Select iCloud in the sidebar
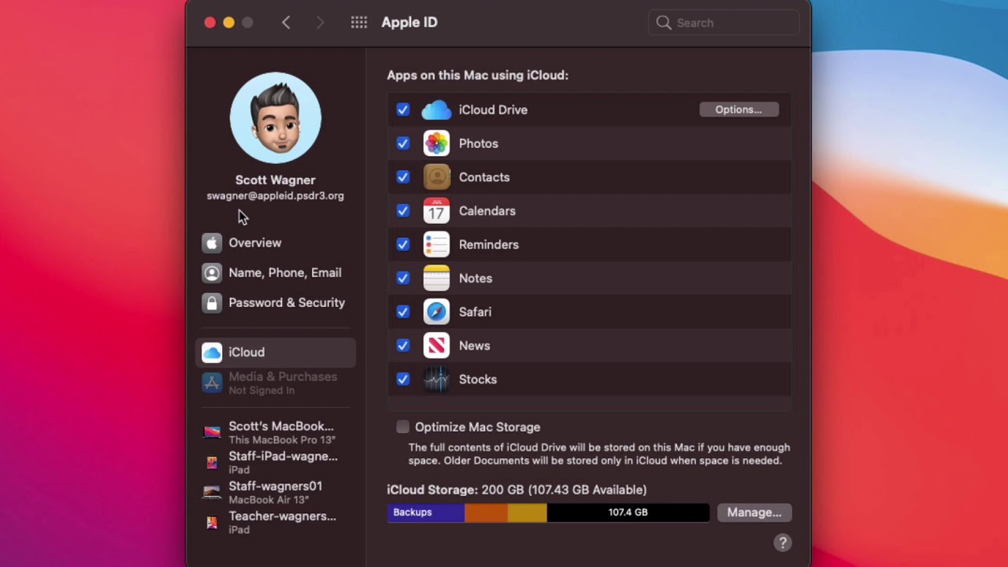Image resolution: width=1008 pixels, height=567 pixels. 275,353
